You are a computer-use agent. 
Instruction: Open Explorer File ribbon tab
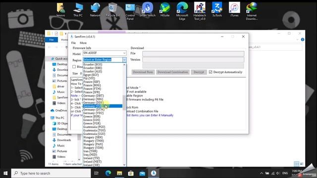(52, 40)
